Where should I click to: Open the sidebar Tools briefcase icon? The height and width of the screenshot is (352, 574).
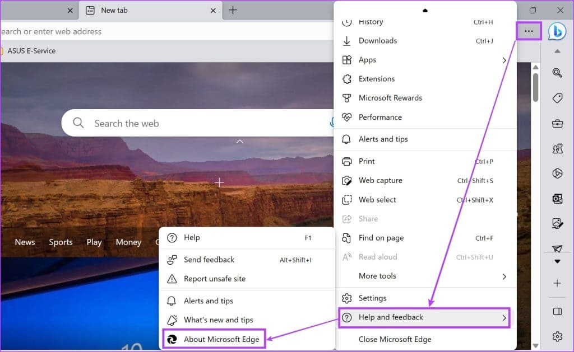pyautogui.click(x=557, y=124)
